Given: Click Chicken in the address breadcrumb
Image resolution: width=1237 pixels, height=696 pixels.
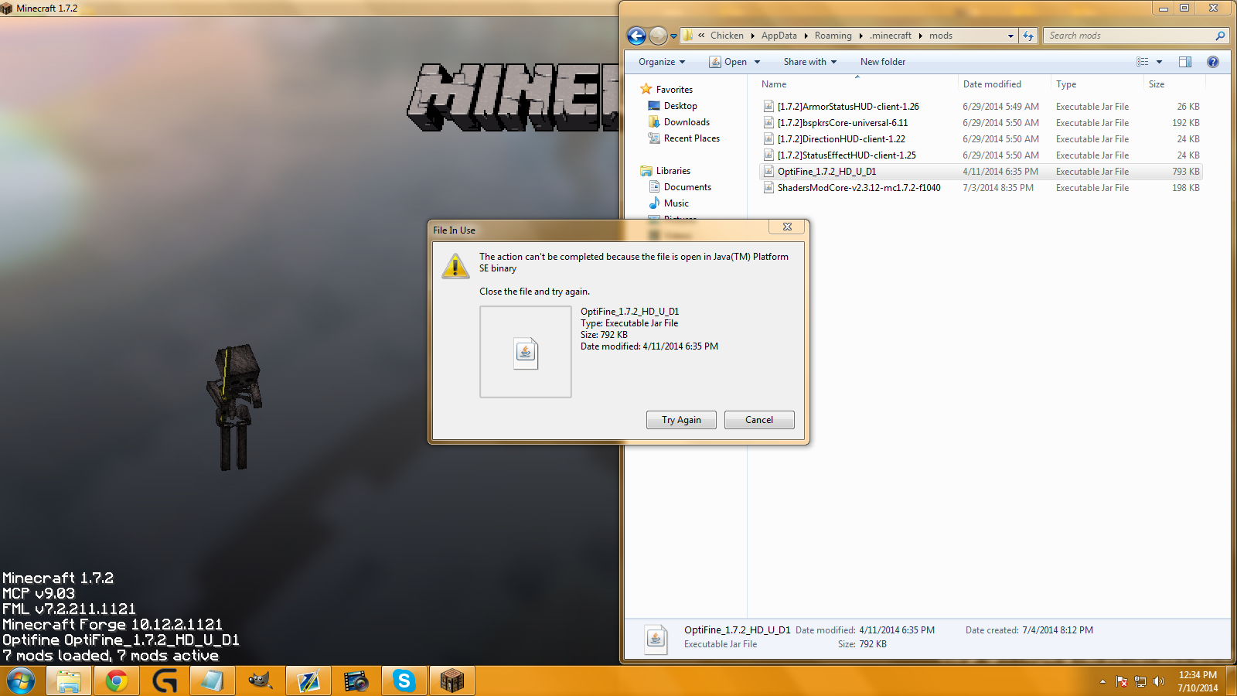Looking at the screenshot, I should [x=727, y=36].
